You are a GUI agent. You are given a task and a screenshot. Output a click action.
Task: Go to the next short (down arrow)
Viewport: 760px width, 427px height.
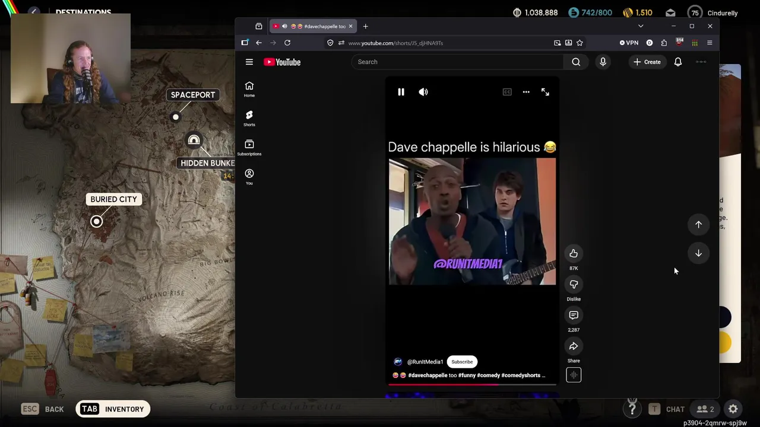[699, 253]
